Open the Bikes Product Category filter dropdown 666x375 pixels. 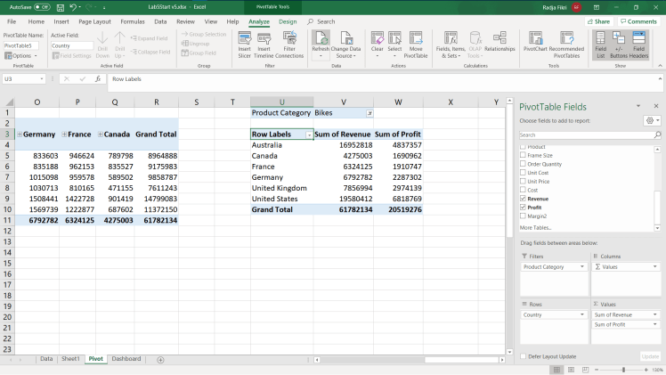370,113
